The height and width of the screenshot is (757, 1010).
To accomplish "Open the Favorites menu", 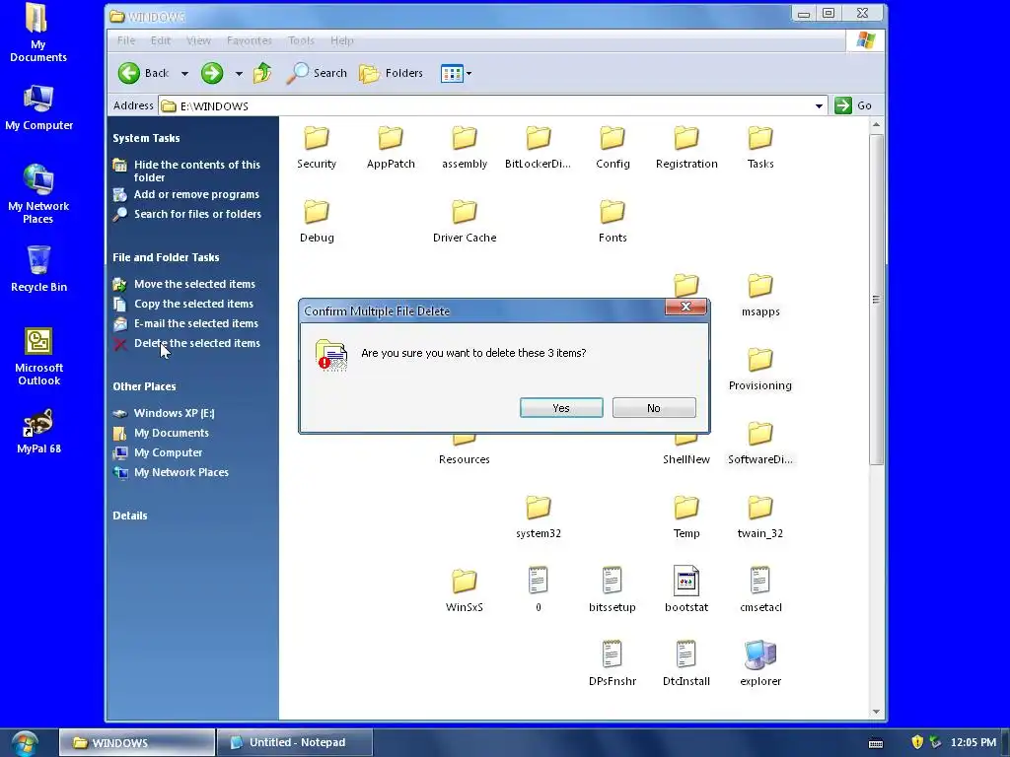I will pyautogui.click(x=250, y=40).
